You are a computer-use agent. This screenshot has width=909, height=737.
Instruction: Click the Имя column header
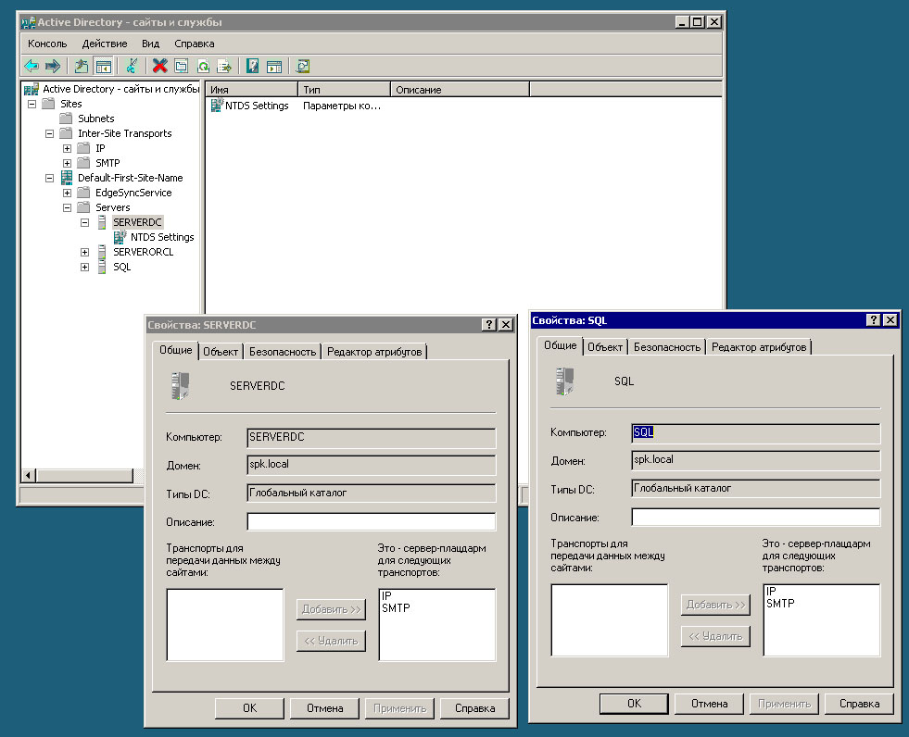(x=252, y=90)
